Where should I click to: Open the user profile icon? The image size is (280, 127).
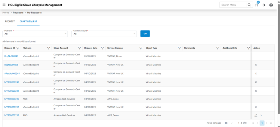coord(271,5)
